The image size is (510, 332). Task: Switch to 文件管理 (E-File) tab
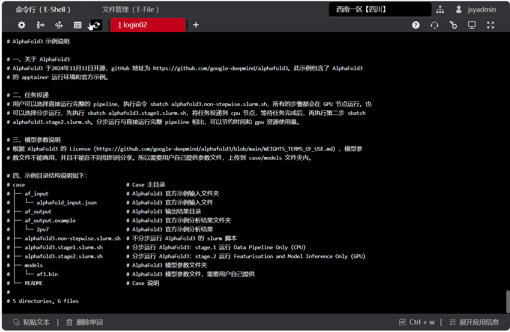(131, 10)
